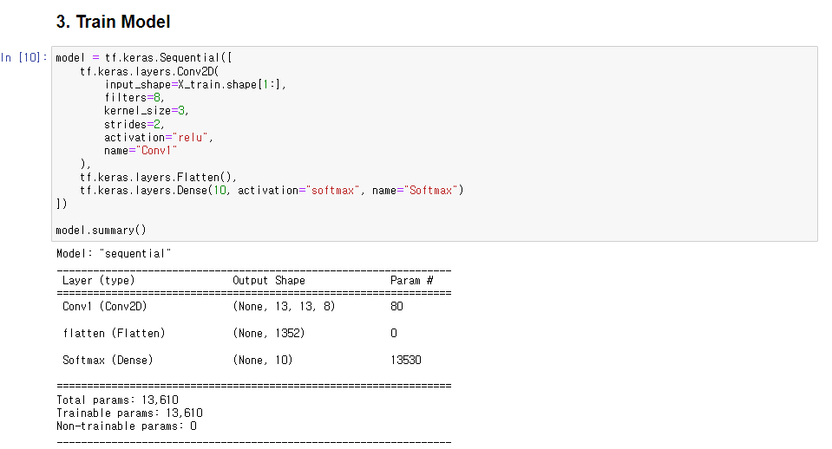Viewport: 832px width, 449px height.
Task: Click the activation="relu" line
Action: (x=159, y=137)
